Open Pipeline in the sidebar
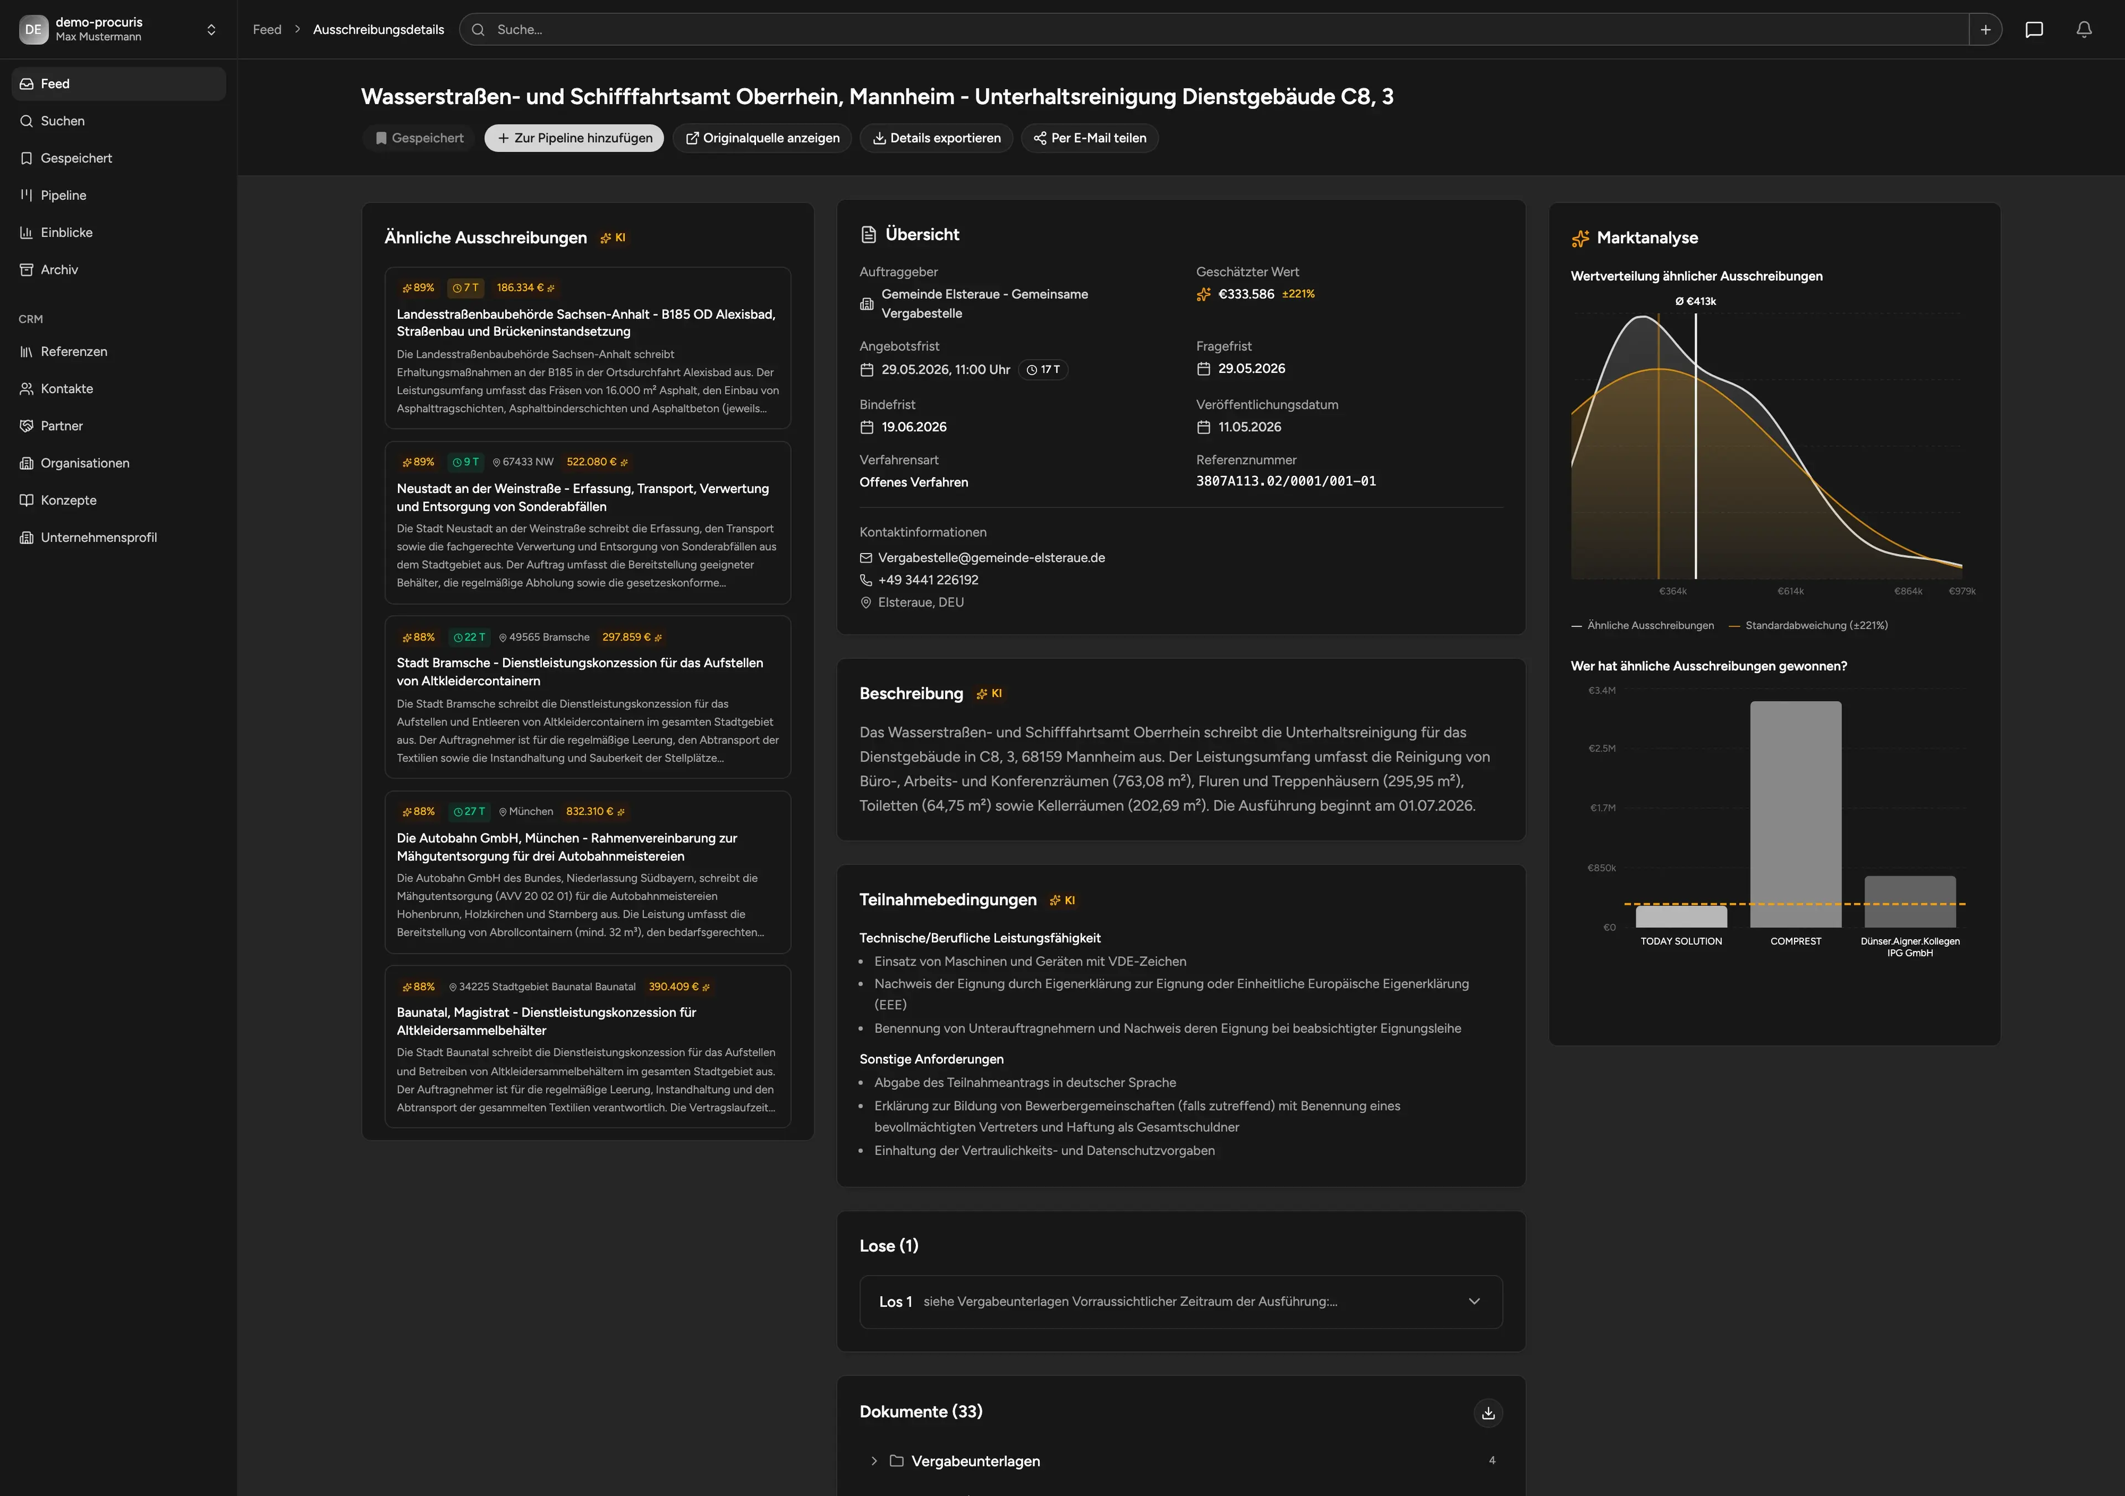This screenshot has height=1496, width=2125. (x=118, y=195)
